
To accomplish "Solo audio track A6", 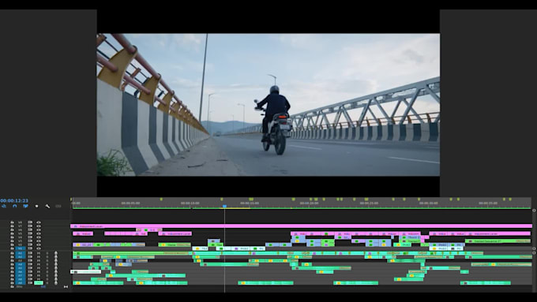I will [x=47, y=271].
